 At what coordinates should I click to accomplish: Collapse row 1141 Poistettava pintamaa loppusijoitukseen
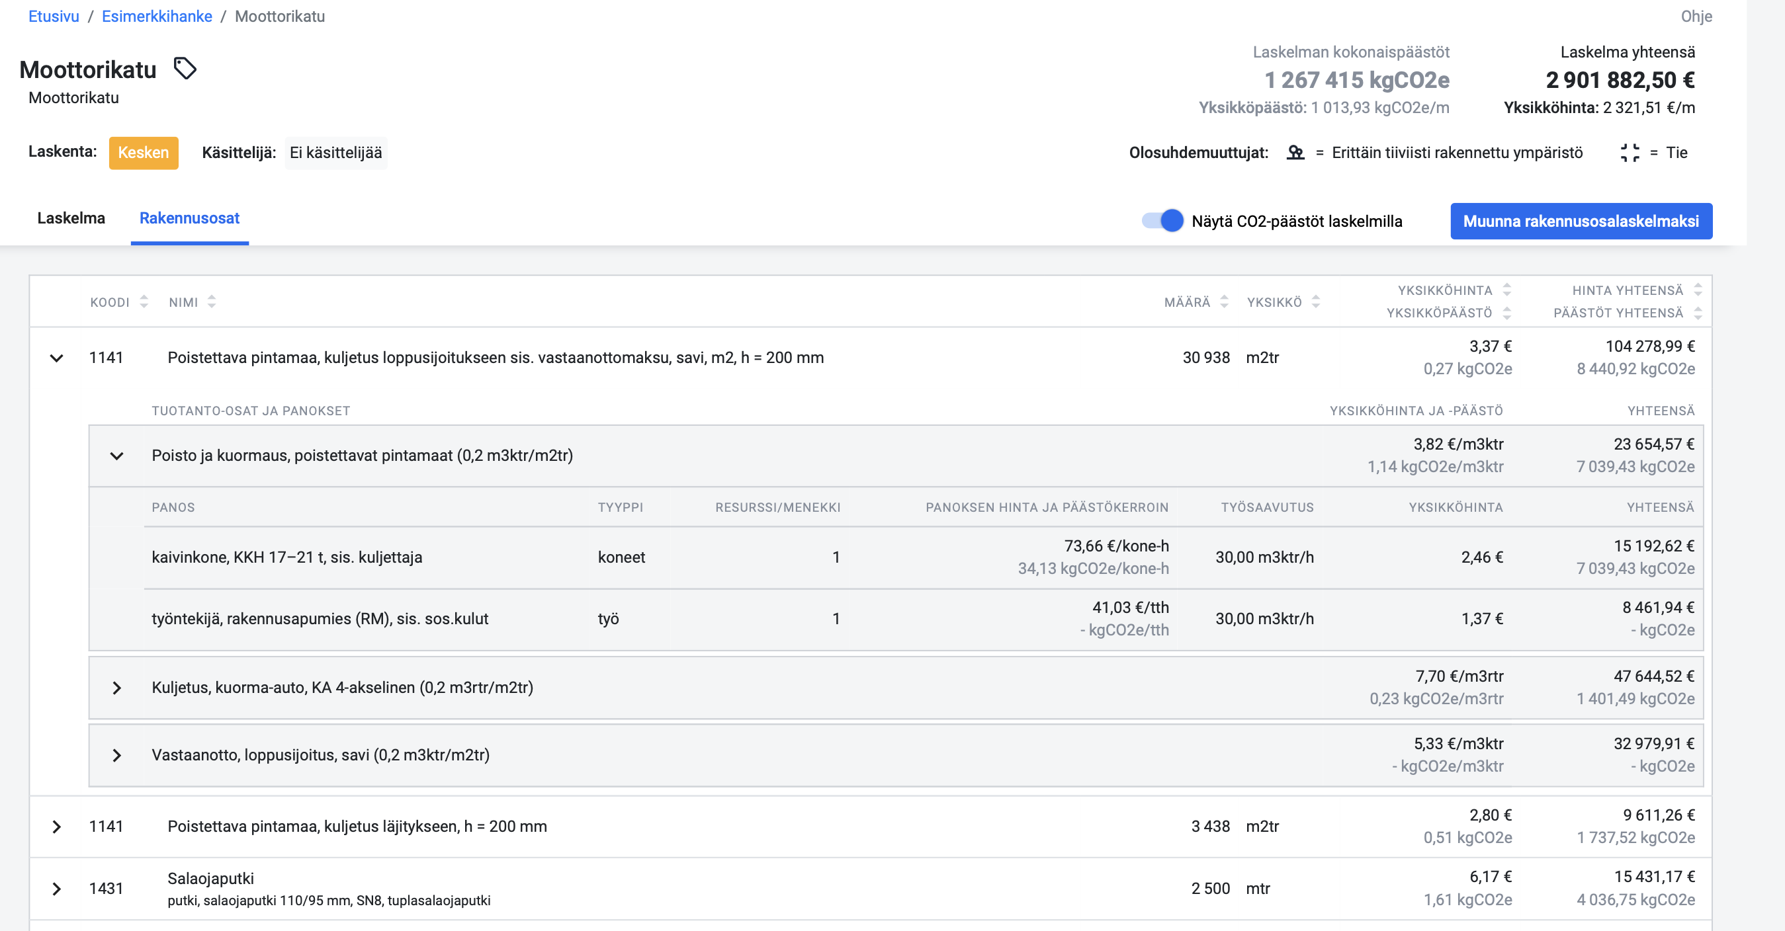[x=57, y=358]
